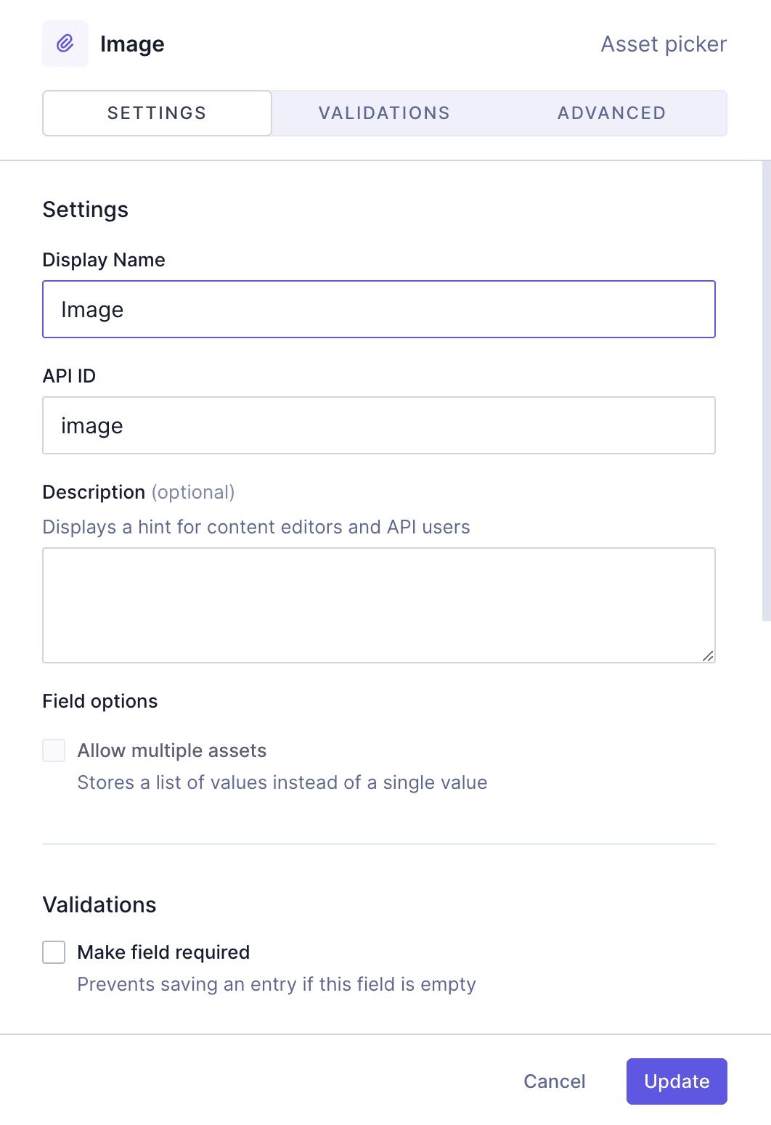Go to the Advanced tab
The image size is (771, 1125).
coord(611,113)
